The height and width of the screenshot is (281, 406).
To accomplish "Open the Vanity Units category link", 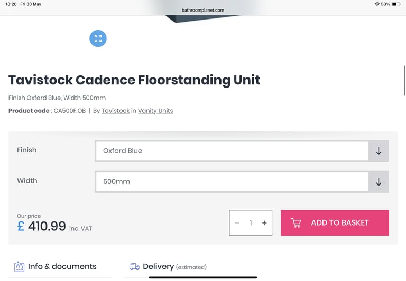I will click(155, 111).
